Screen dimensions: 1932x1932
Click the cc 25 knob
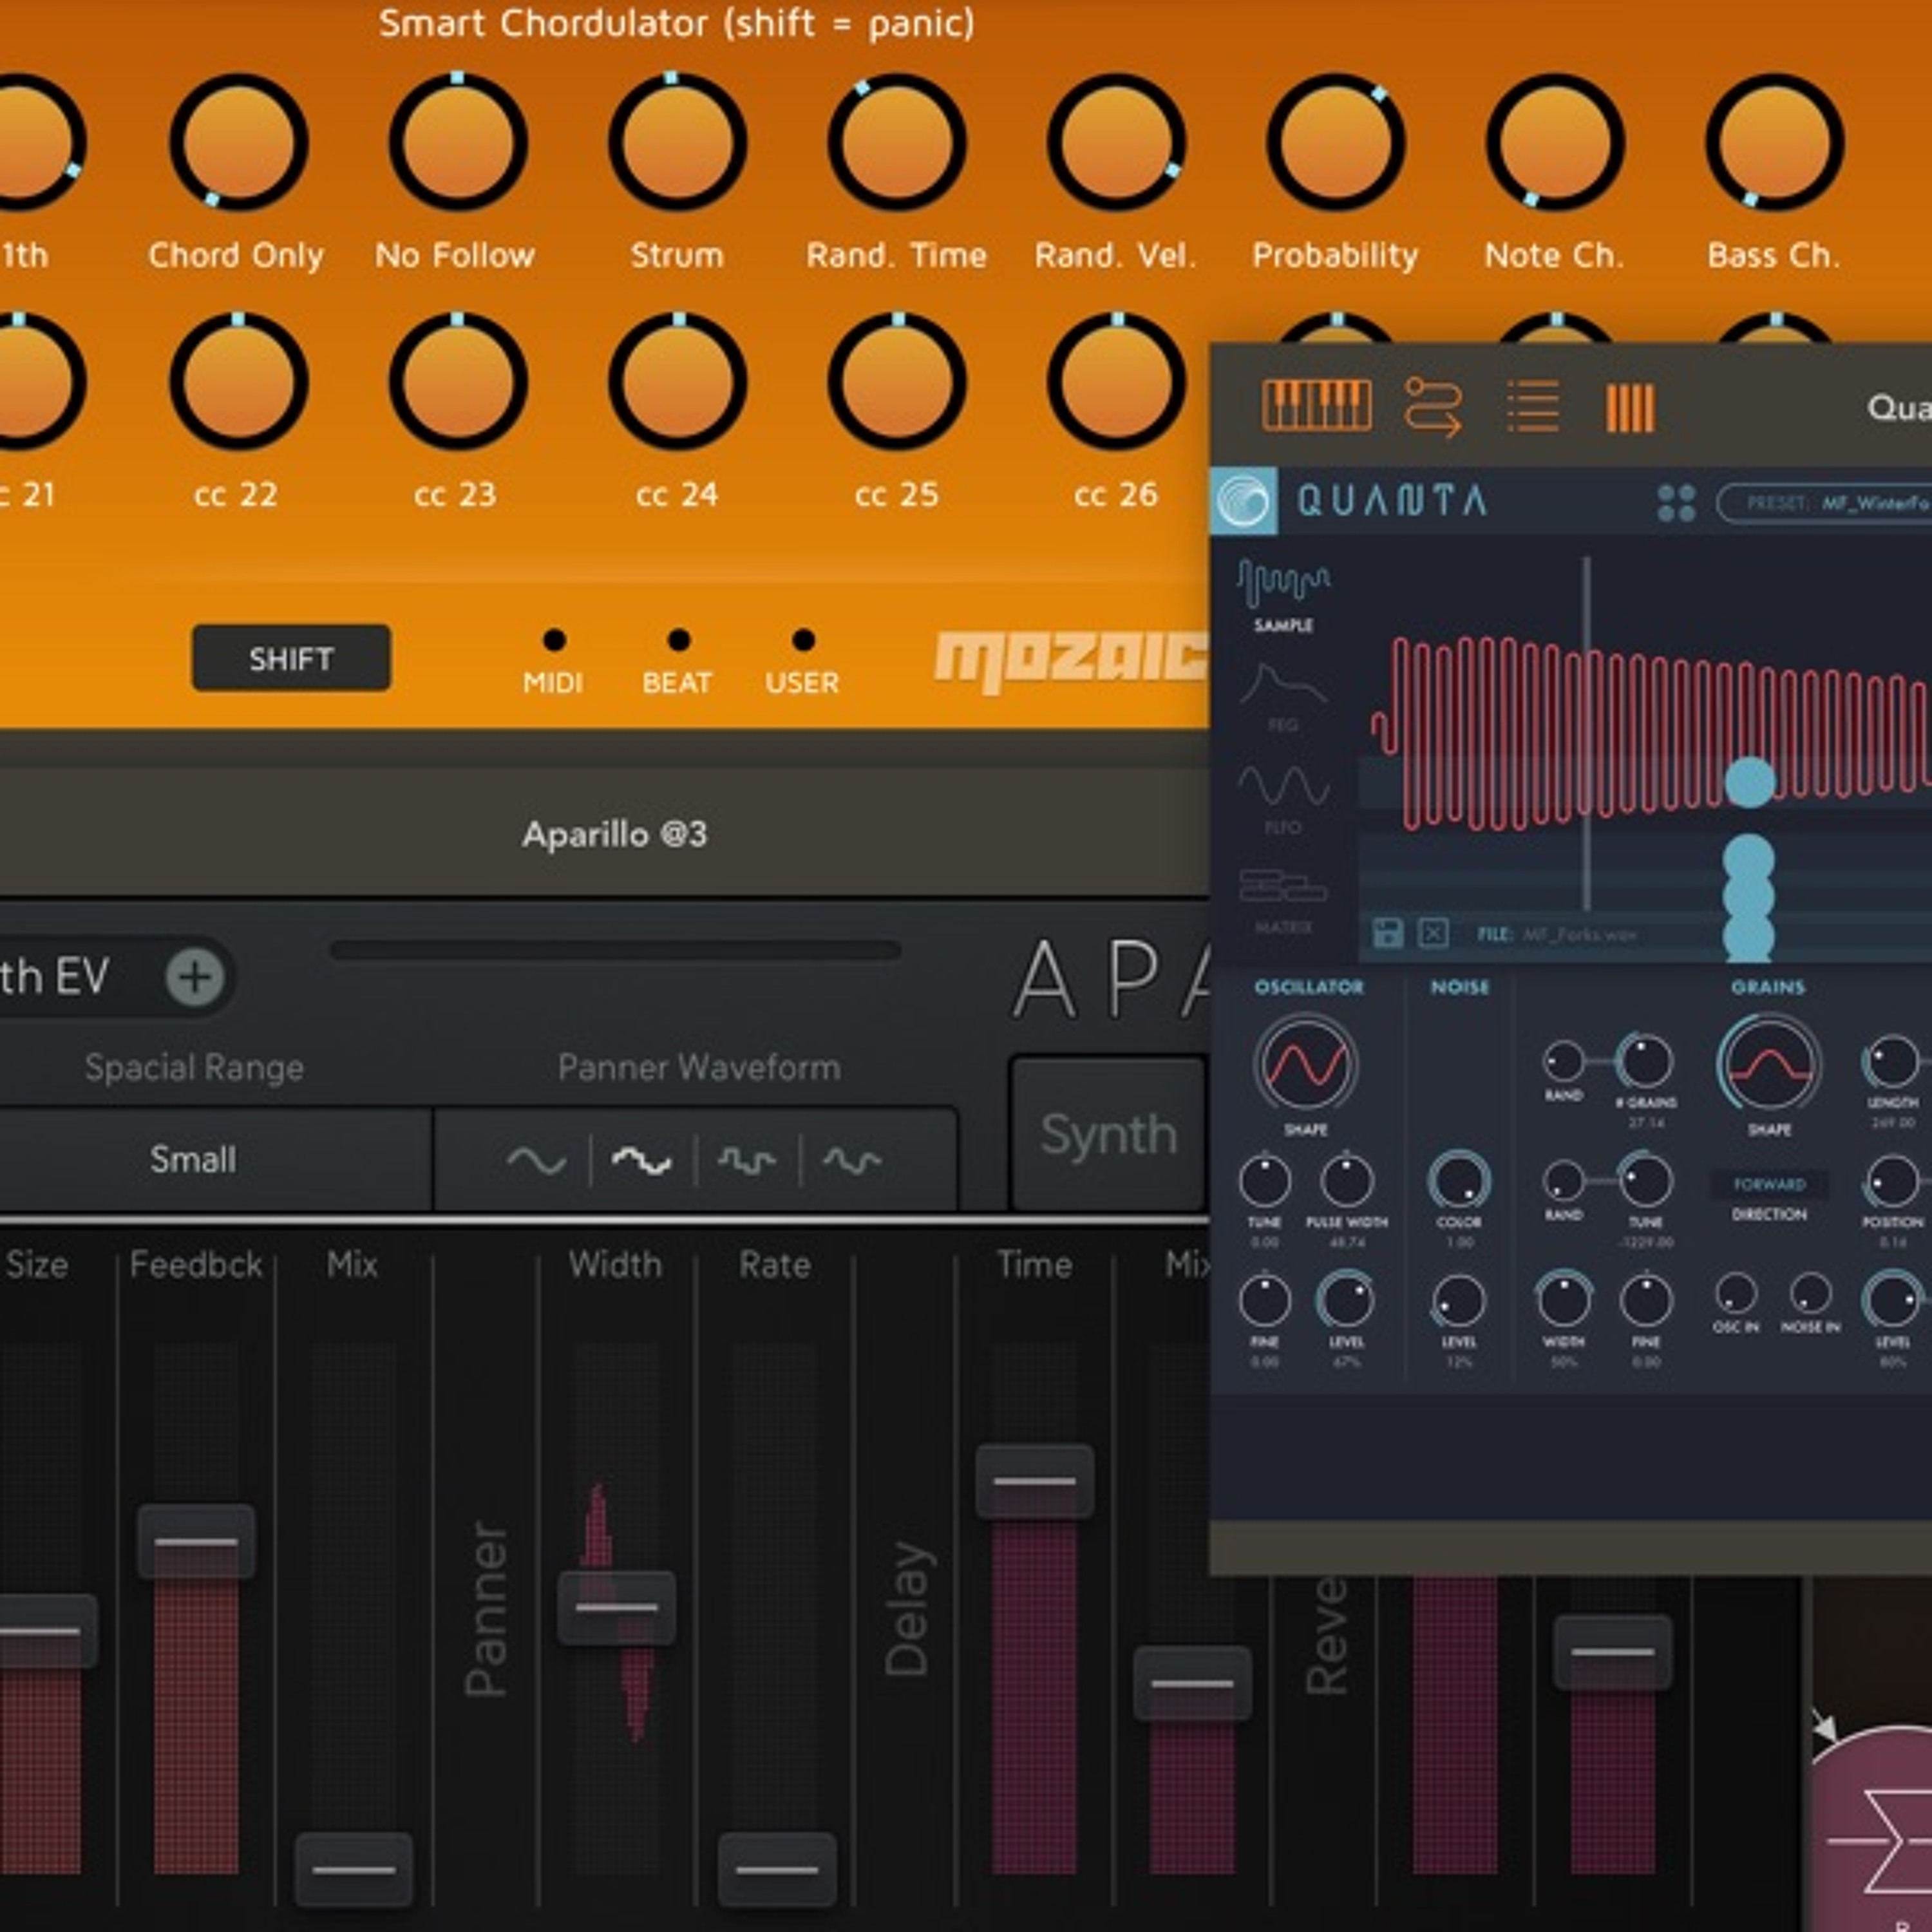click(897, 381)
